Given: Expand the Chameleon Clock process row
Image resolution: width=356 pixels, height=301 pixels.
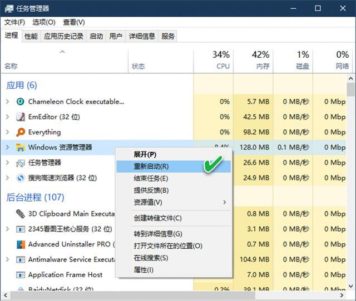Looking at the screenshot, I should point(7,102).
